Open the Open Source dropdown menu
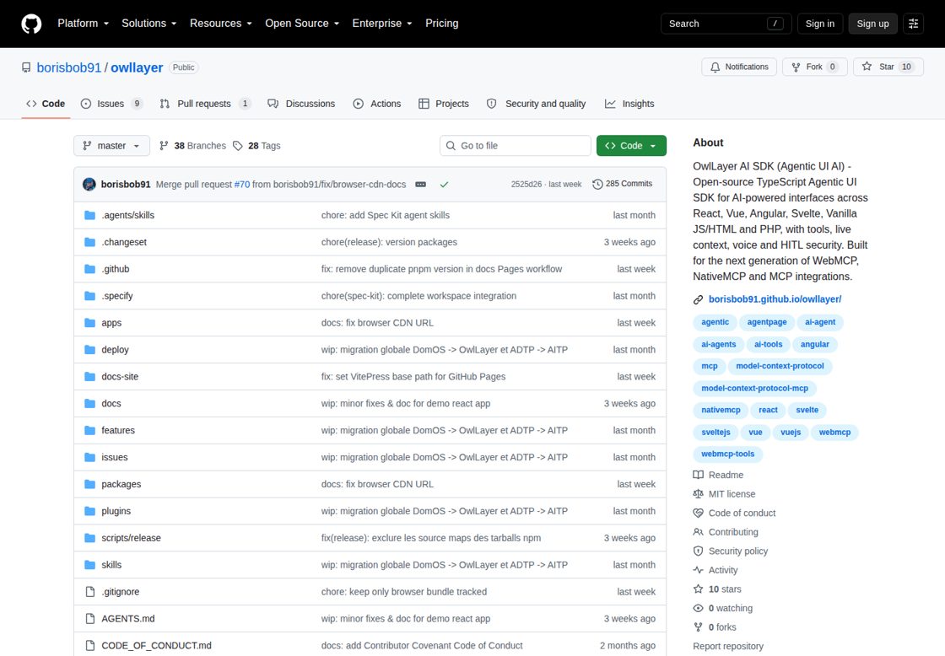This screenshot has width=945, height=656. (x=302, y=24)
